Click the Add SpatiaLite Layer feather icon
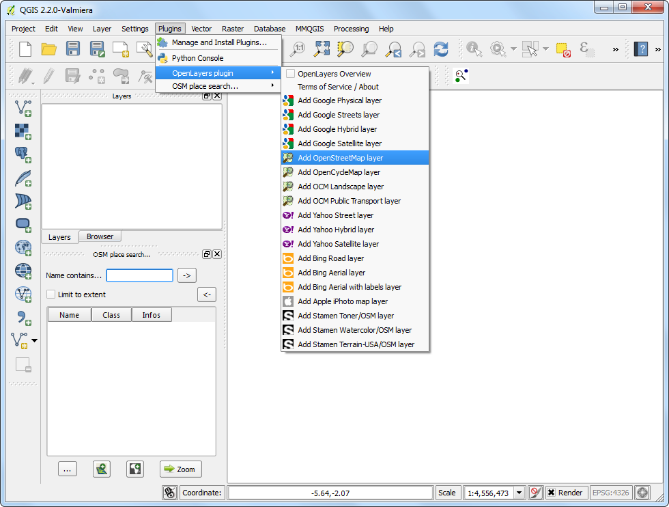Screen dimensions: 669x507 tap(23, 178)
